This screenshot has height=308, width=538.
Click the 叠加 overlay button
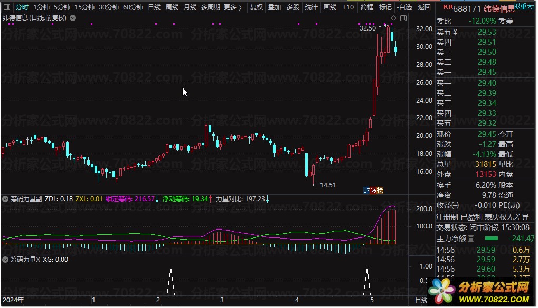click(x=275, y=7)
